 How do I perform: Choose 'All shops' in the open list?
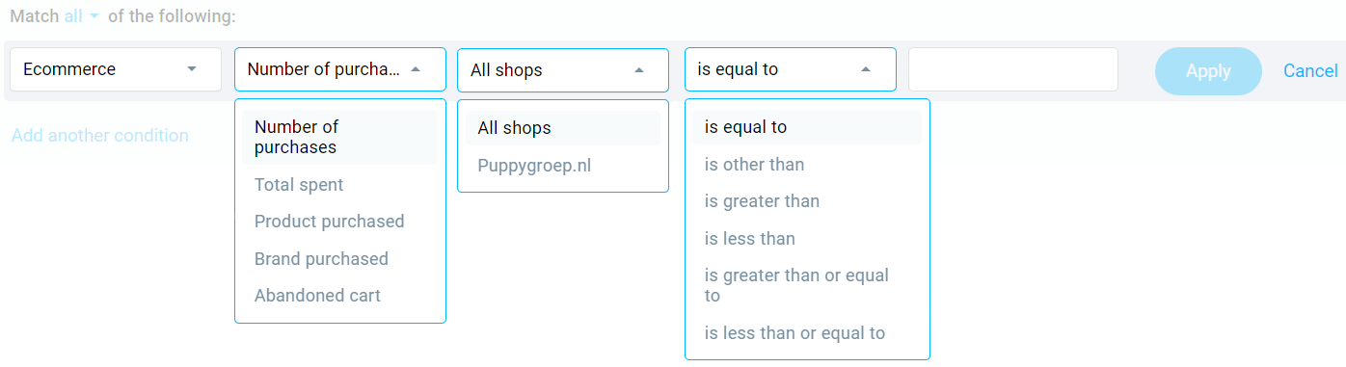point(563,127)
